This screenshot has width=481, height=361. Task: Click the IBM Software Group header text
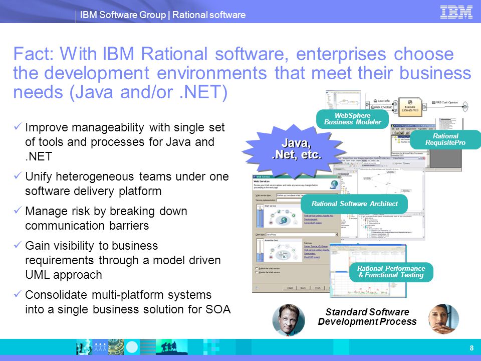[162, 15]
